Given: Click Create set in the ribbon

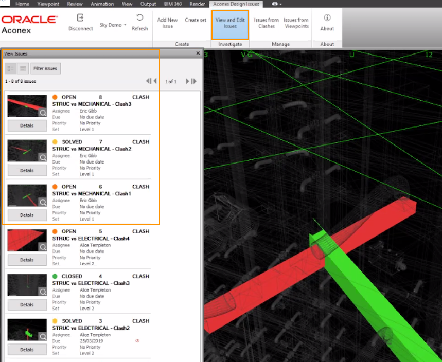Looking at the screenshot, I should click(196, 20).
